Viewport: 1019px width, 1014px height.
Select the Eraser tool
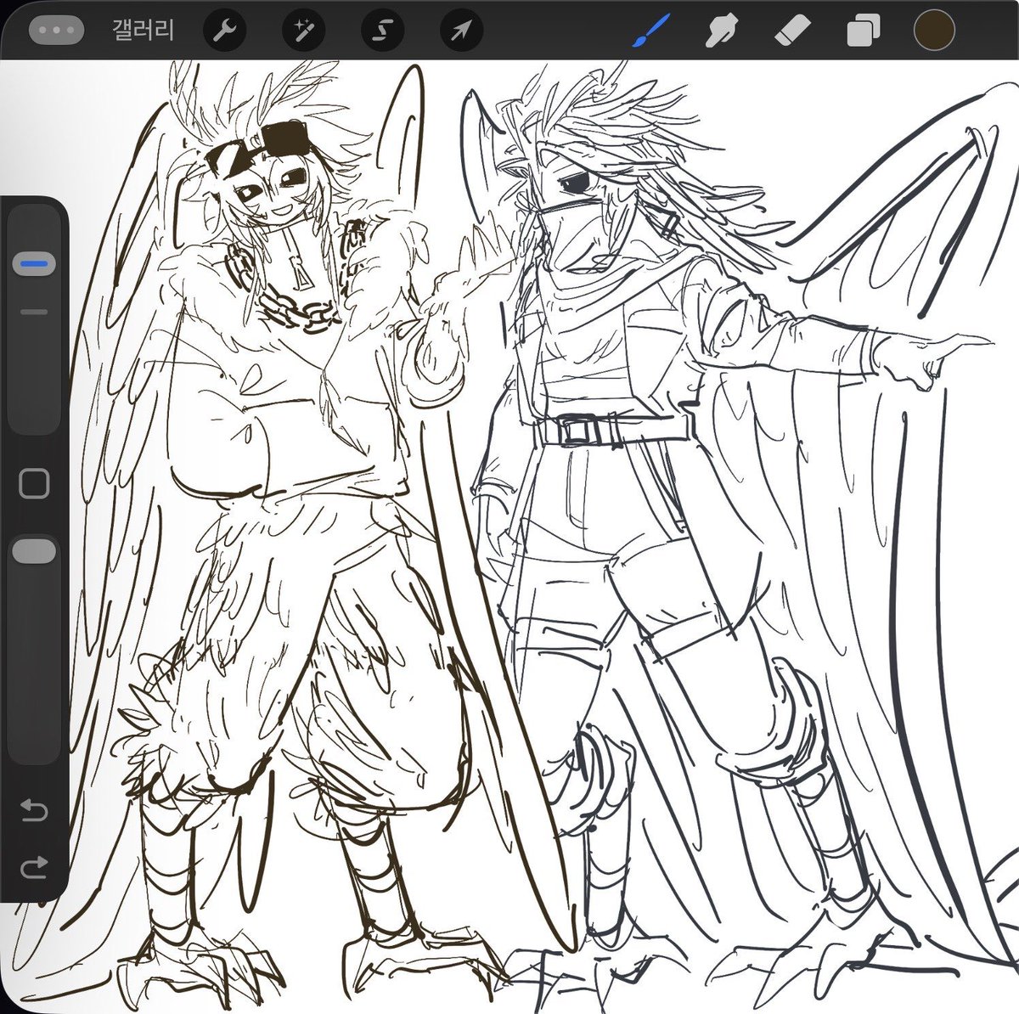(793, 31)
